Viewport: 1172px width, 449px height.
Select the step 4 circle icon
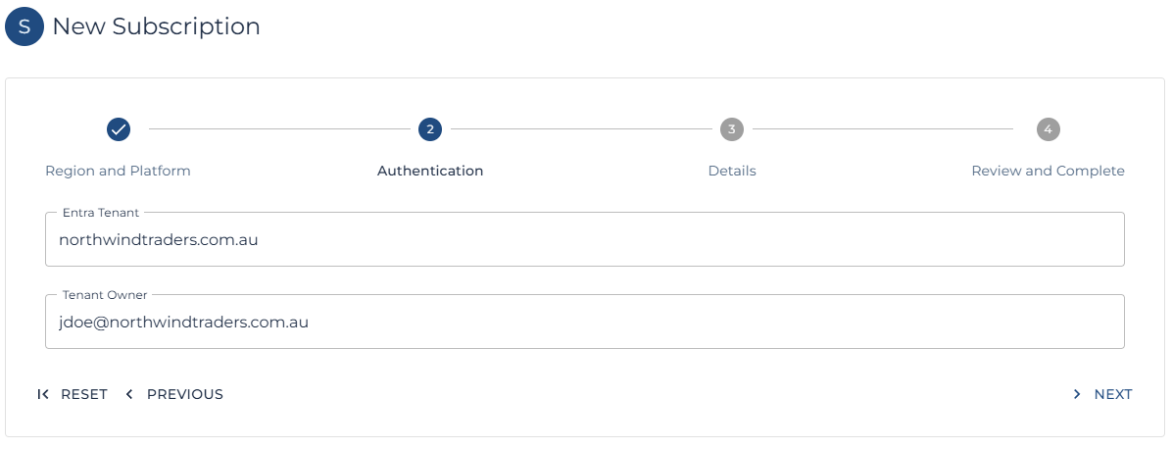[x=1048, y=128]
